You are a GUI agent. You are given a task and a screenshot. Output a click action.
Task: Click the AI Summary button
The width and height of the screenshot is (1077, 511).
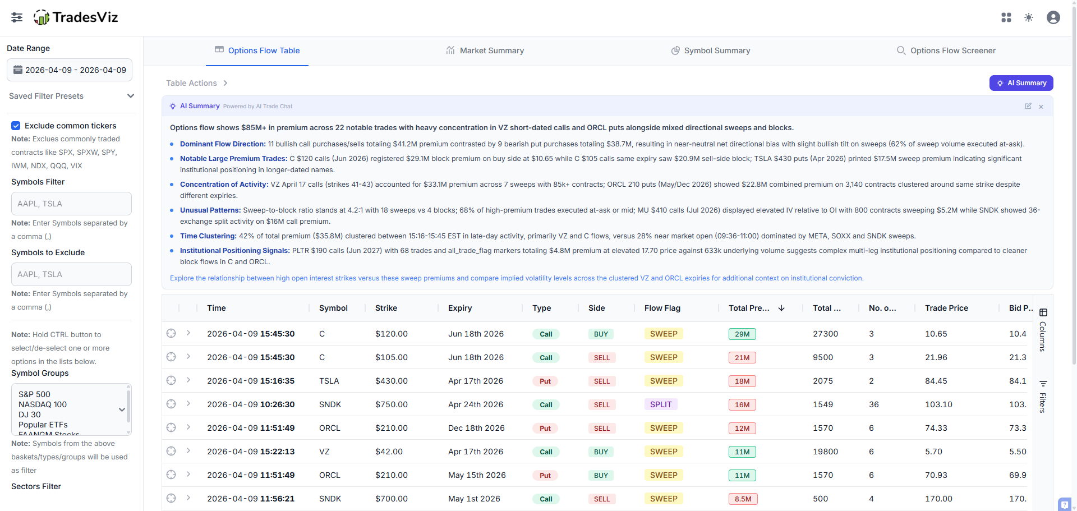[1021, 83]
